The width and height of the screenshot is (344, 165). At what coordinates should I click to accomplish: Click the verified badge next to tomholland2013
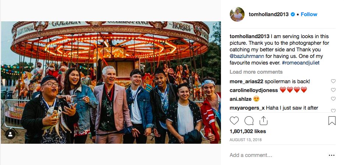[x=293, y=14]
